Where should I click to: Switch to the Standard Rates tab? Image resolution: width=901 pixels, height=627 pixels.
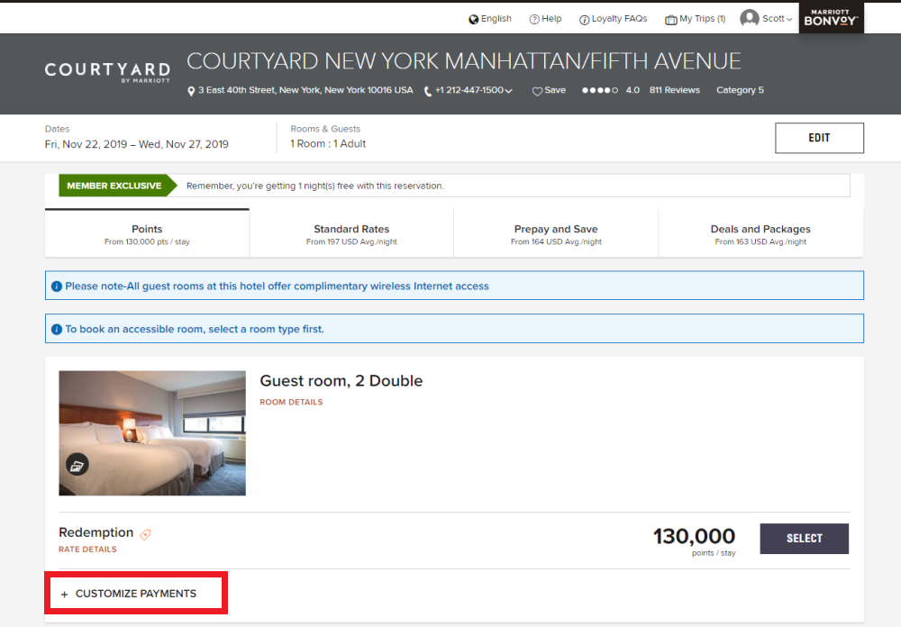coord(351,233)
